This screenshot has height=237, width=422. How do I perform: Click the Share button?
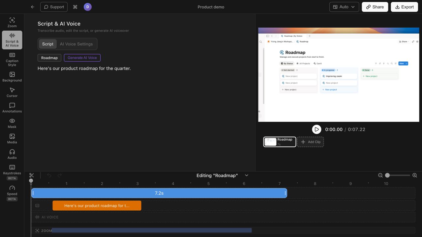tap(375, 7)
